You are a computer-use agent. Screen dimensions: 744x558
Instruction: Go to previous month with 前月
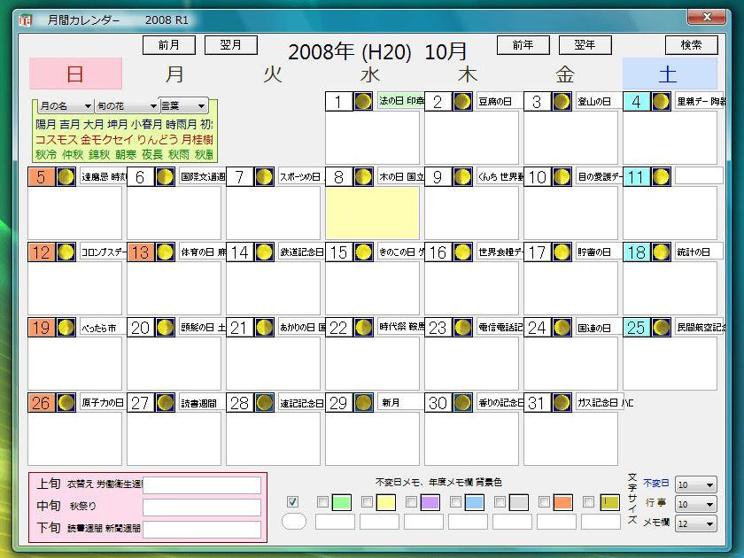pyautogui.click(x=169, y=45)
